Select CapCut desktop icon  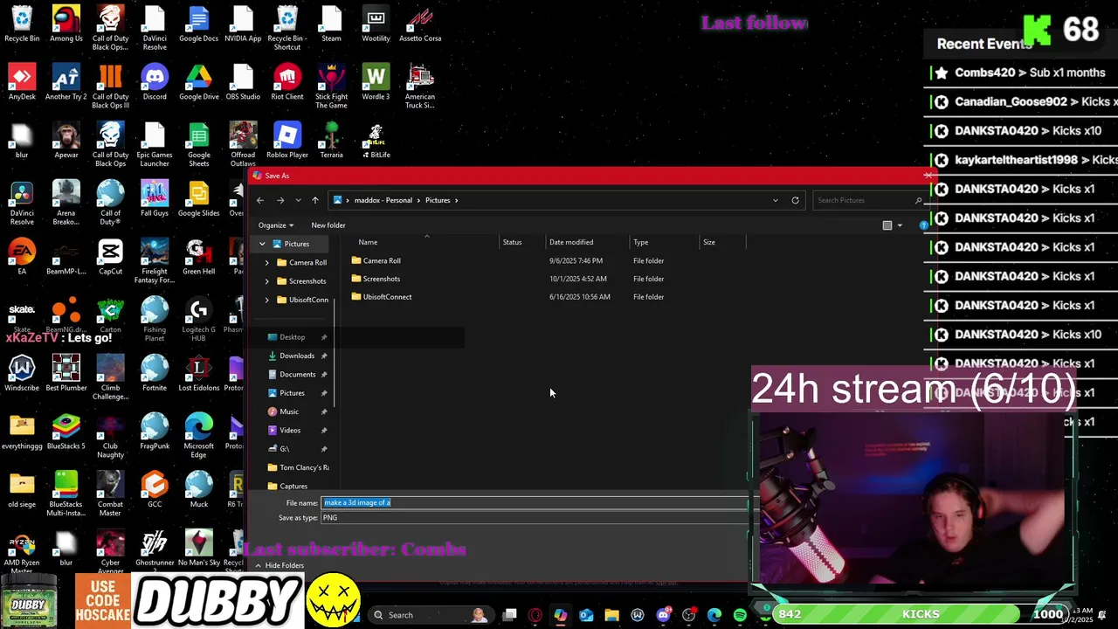click(110, 258)
